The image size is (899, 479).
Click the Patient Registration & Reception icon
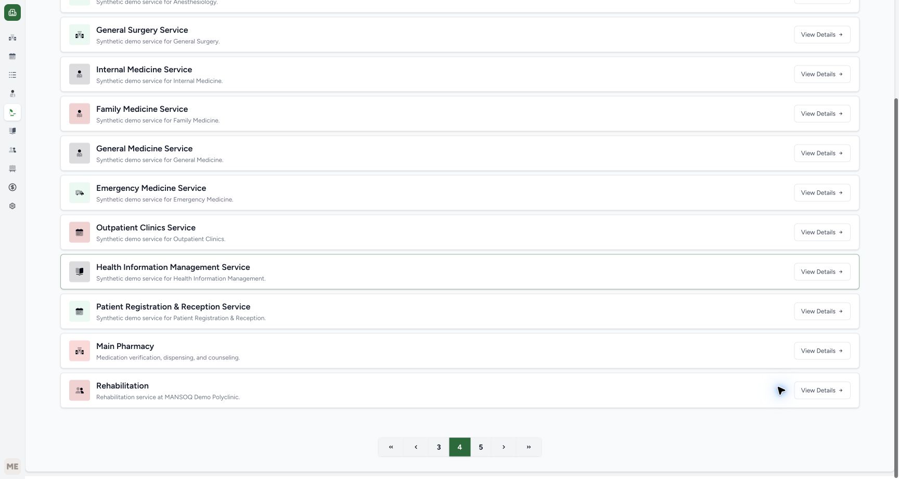80,312
